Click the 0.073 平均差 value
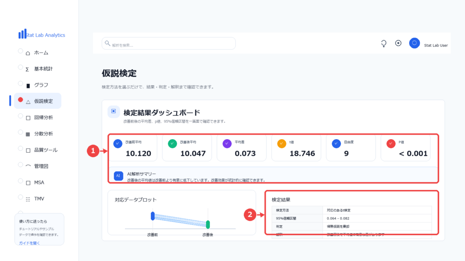The height and width of the screenshot is (261, 465). (245, 154)
